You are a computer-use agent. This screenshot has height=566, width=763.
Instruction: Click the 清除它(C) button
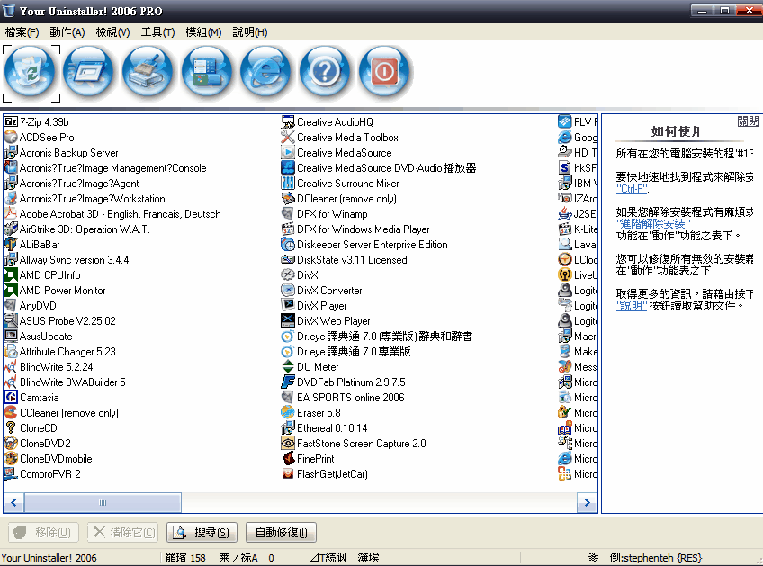[122, 533]
